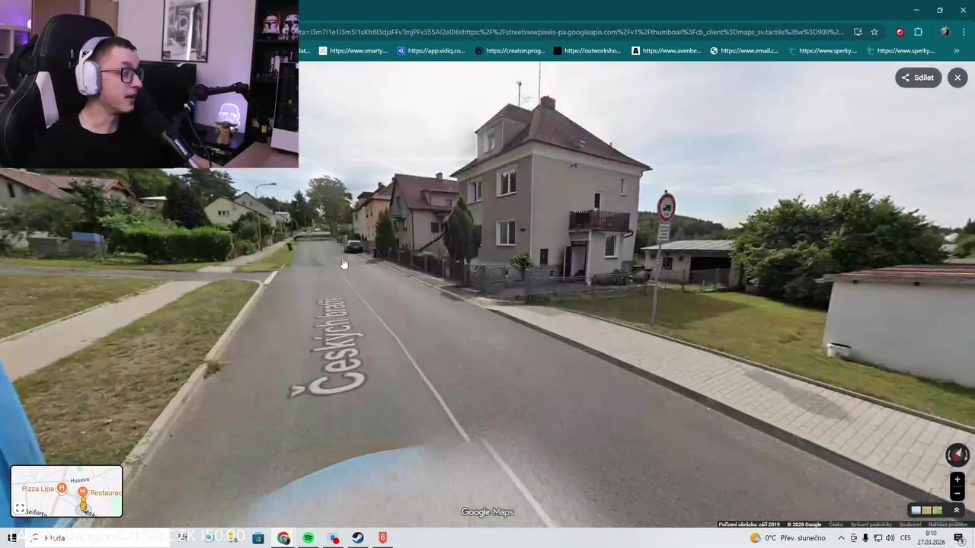Open Chrome from the taskbar

click(x=283, y=538)
